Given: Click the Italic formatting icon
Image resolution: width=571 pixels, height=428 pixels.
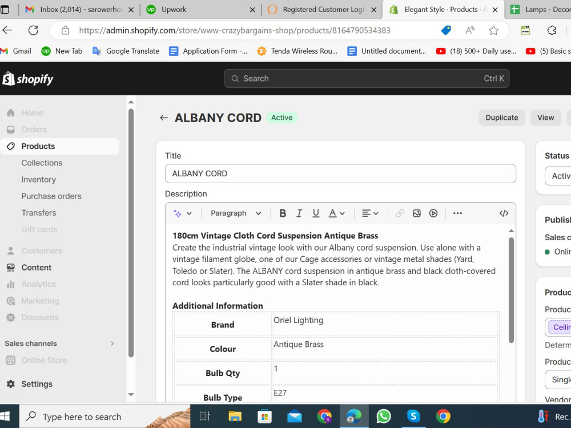Looking at the screenshot, I should (x=299, y=213).
